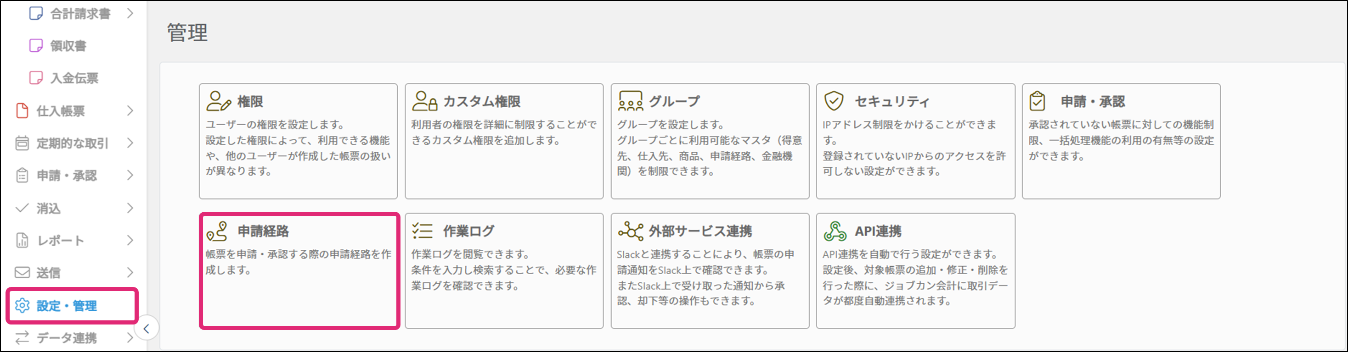Viewport: 1348px width, 352px height.
Task: Click description 利用者の権限を詳細に制限することができる
Action: [504, 132]
